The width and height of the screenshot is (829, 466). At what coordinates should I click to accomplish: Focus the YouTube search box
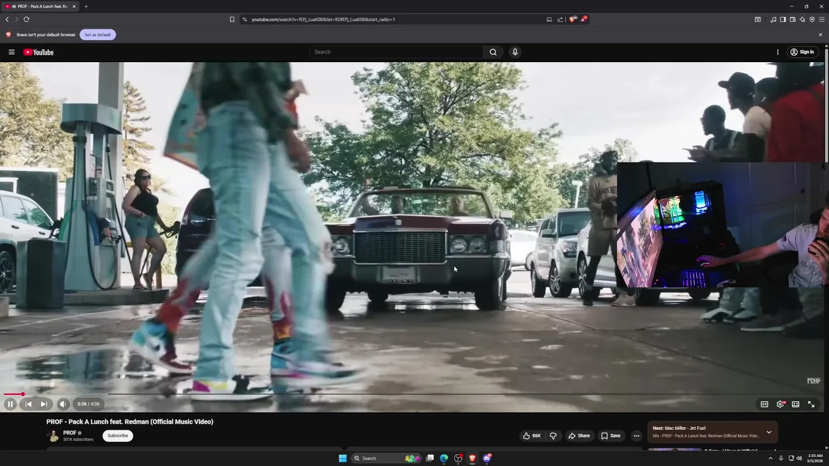click(x=396, y=52)
